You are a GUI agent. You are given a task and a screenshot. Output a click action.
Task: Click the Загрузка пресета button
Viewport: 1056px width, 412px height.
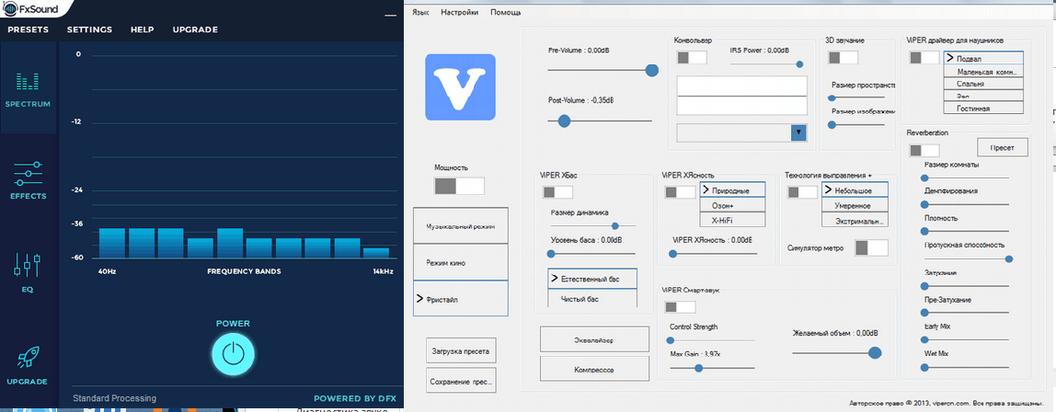[461, 351]
